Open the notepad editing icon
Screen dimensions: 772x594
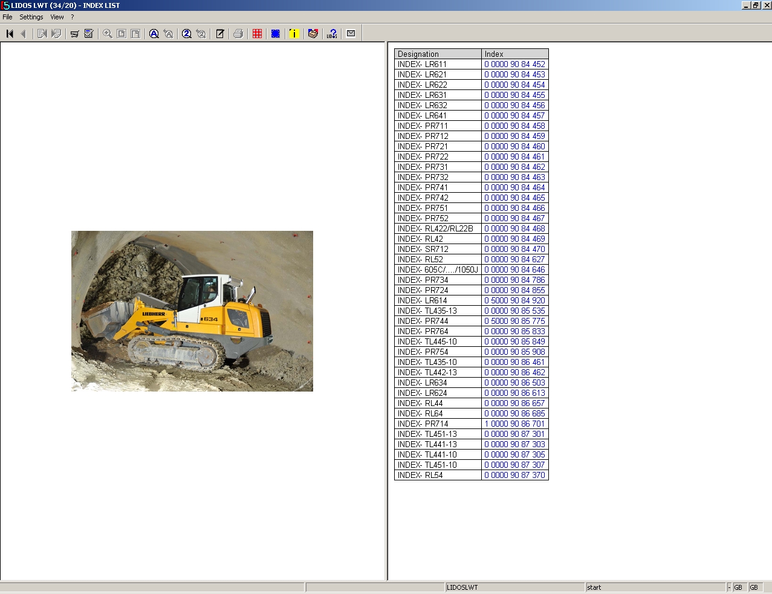(219, 33)
